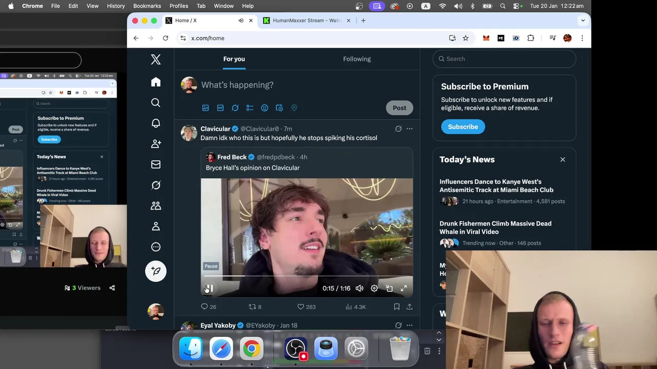The image size is (657, 369).
Task: Click the Post button
Action: (x=399, y=108)
